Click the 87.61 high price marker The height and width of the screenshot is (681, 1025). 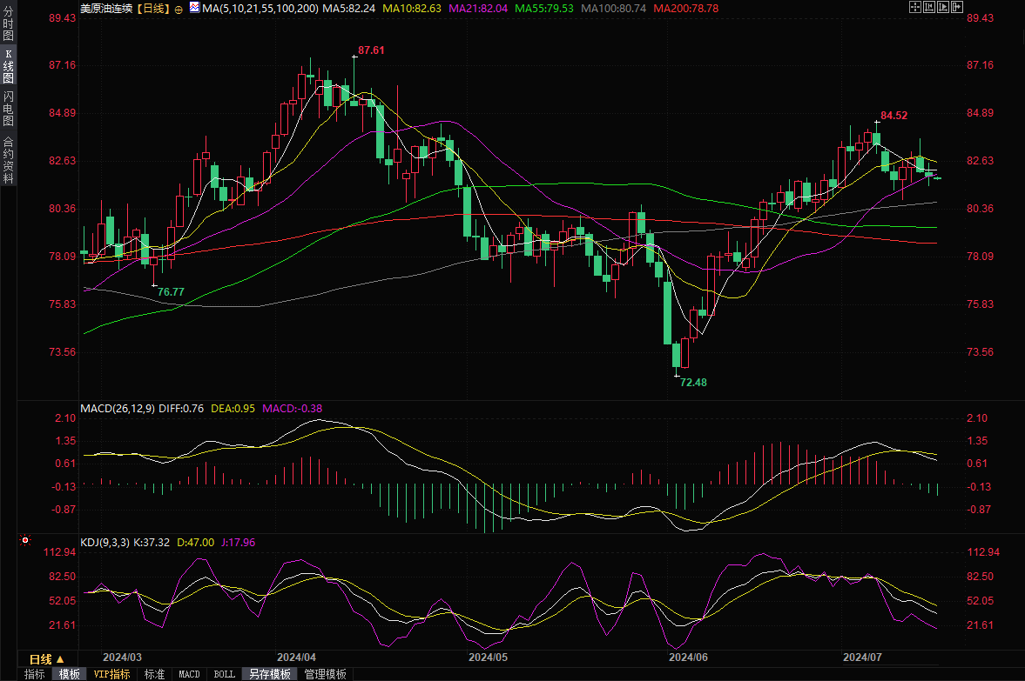371,50
